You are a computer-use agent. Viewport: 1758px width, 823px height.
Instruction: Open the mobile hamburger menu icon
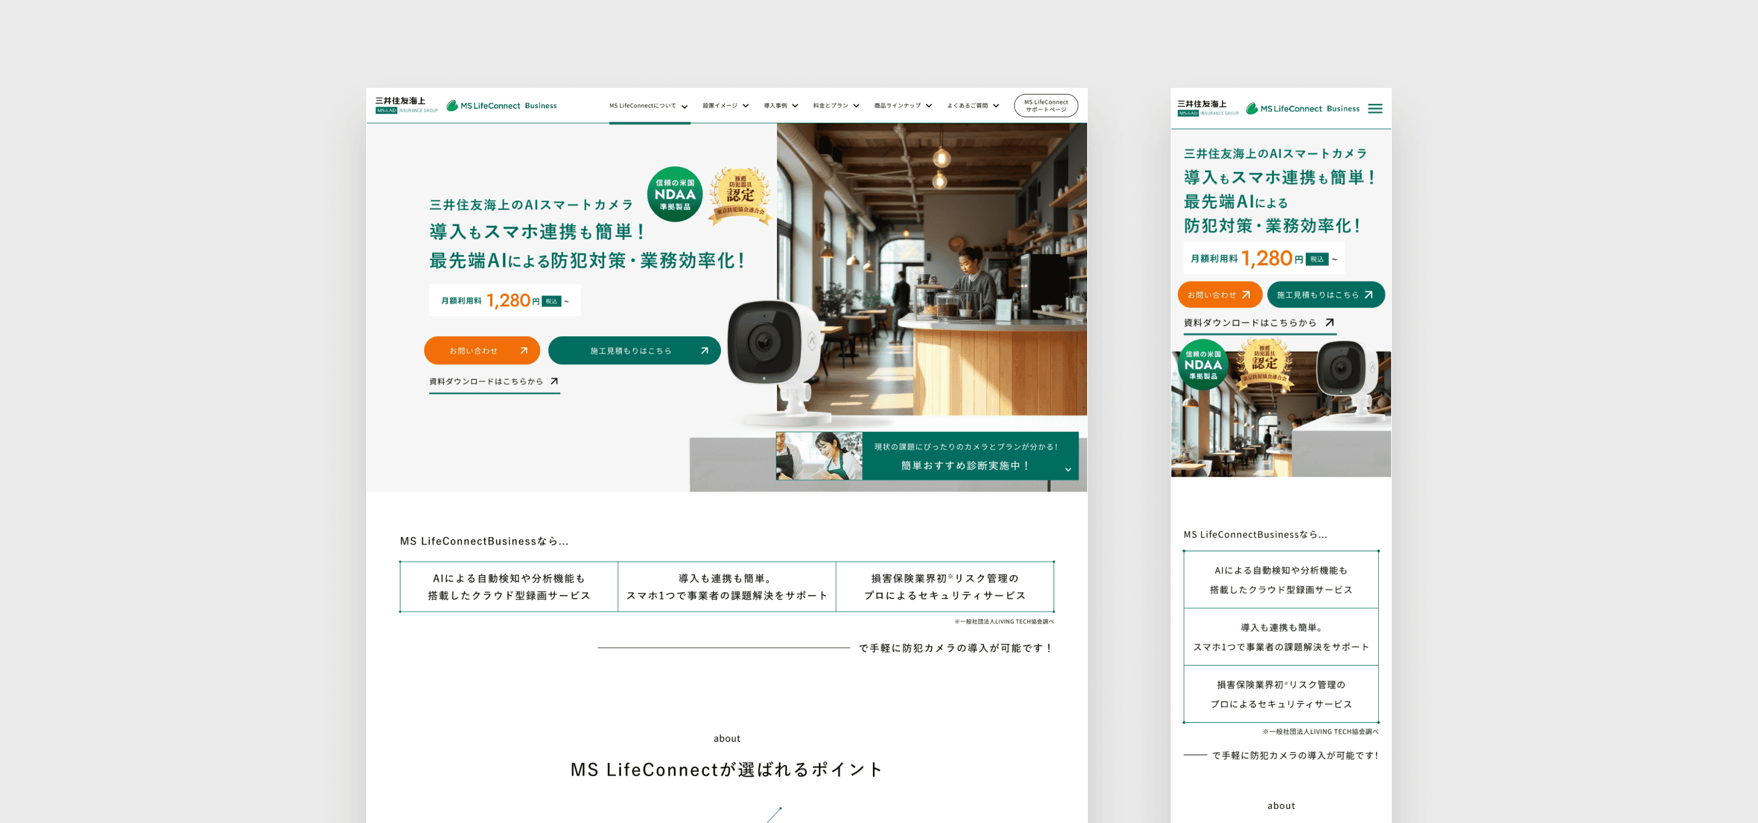point(1375,109)
